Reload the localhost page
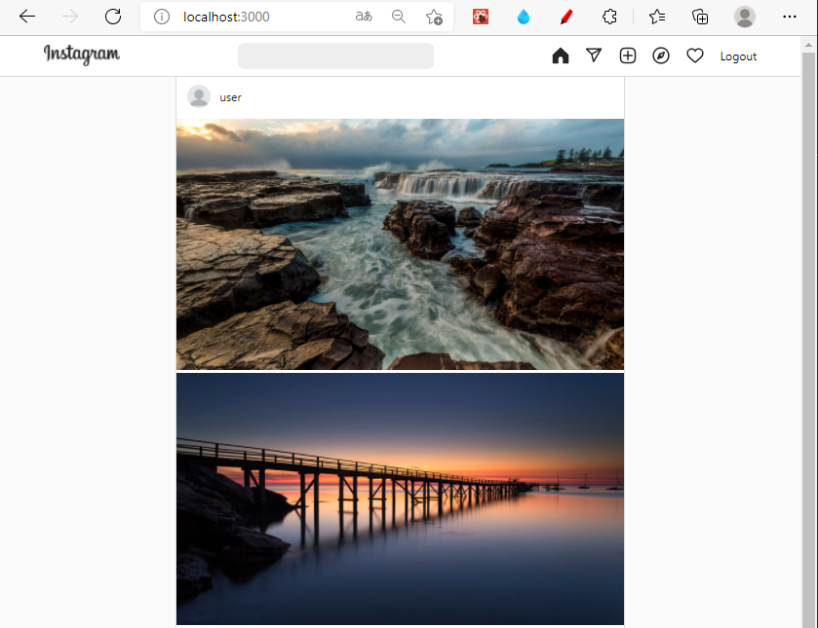 tap(113, 17)
